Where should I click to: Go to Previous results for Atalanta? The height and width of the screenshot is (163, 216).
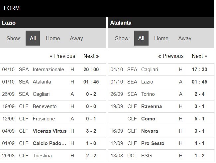point(171,56)
